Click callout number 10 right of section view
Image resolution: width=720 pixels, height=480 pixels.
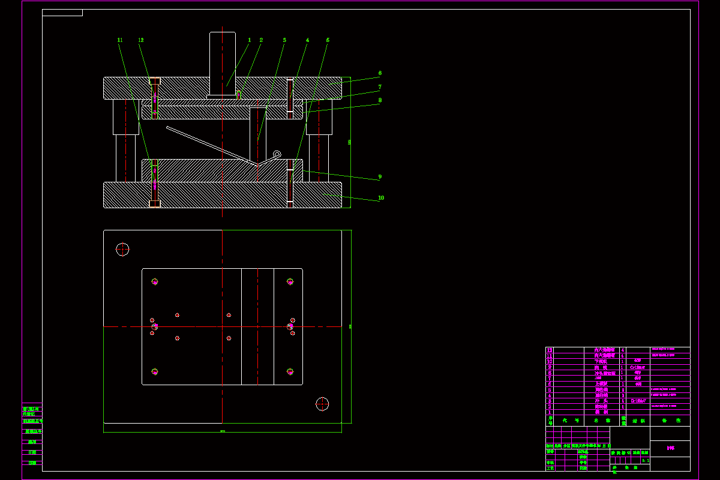(x=381, y=197)
